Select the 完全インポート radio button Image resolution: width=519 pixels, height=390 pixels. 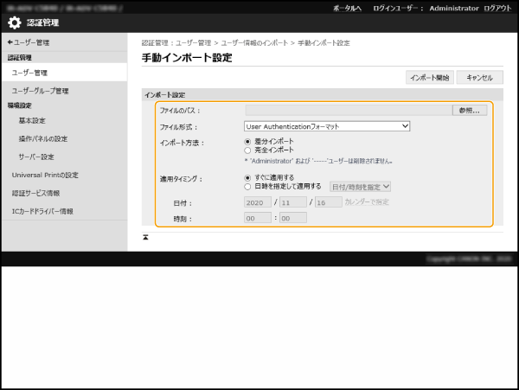[x=248, y=150]
